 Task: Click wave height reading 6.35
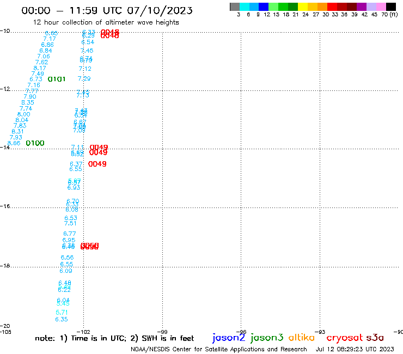pos(62,319)
